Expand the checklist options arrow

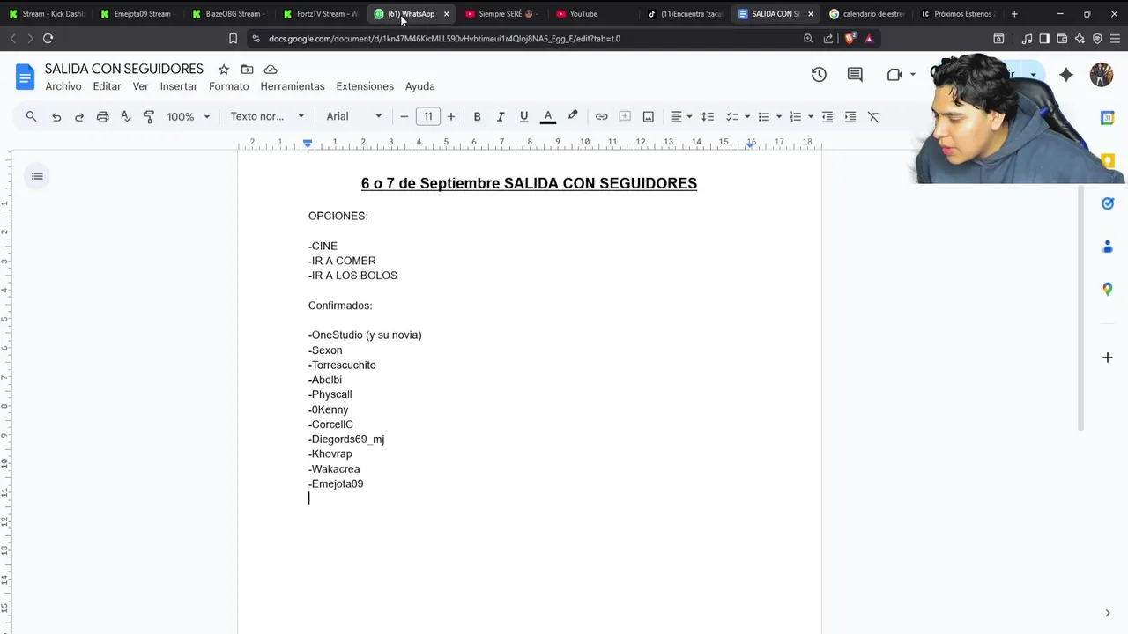tap(746, 116)
